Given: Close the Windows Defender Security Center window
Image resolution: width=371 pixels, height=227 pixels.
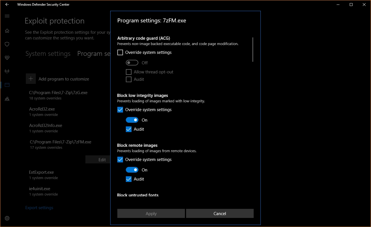Looking at the screenshot, I should pos(364,5).
